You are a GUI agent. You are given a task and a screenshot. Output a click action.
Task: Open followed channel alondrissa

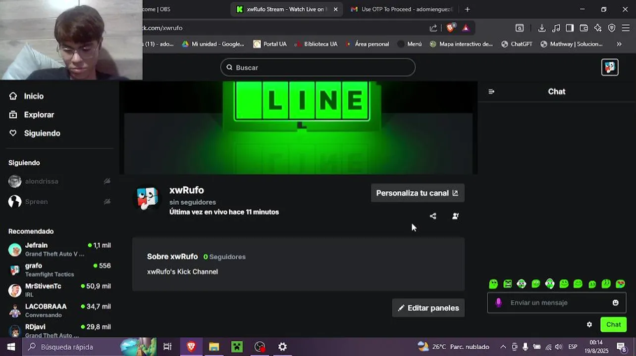pos(59,181)
